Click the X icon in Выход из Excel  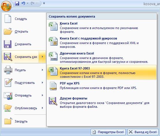pos(131,132)
